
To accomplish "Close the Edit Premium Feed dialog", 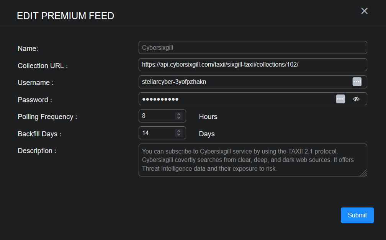I will tap(364, 11).
